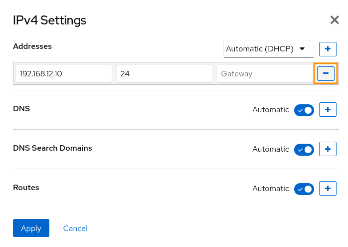Apply the IPv4 settings
Screen dimensions: 348x247
[x=31, y=228]
